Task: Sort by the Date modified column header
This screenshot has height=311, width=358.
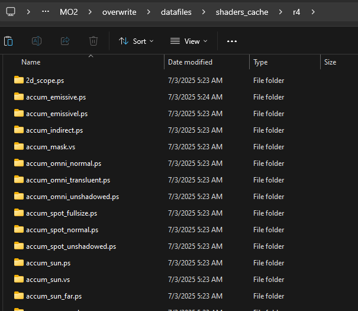Action: click(x=190, y=62)
